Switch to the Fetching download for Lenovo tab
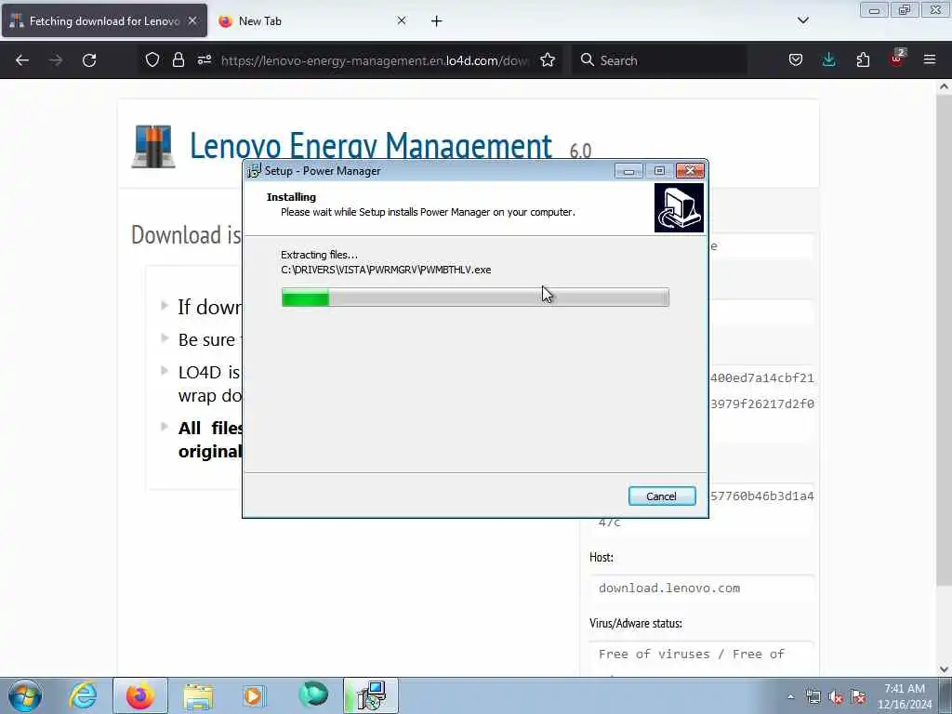This screenshot has height=714, width=952. pyautogui.click(x=104, y=21)
